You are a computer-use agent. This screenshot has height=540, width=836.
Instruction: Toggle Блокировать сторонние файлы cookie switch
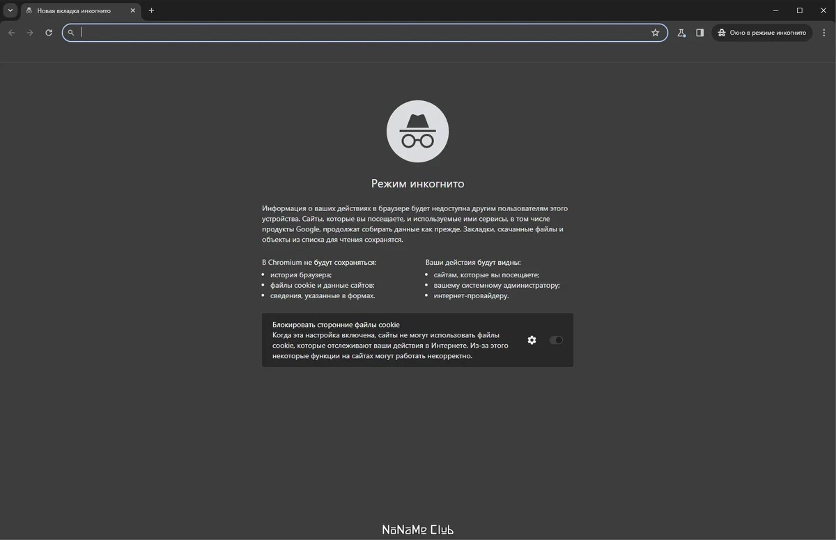click(556, 340)
